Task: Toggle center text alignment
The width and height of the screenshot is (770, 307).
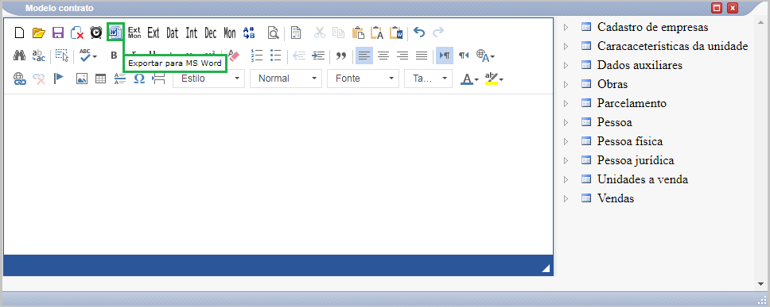Action: click(x=383, y=56)
